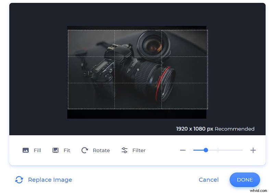274x194 pixels.
Task: Click the zoom slider handle
Action: point(206,150)
